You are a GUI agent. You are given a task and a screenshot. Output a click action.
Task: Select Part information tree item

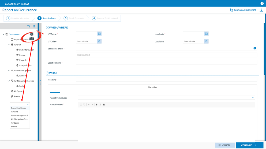pos(27,50)
